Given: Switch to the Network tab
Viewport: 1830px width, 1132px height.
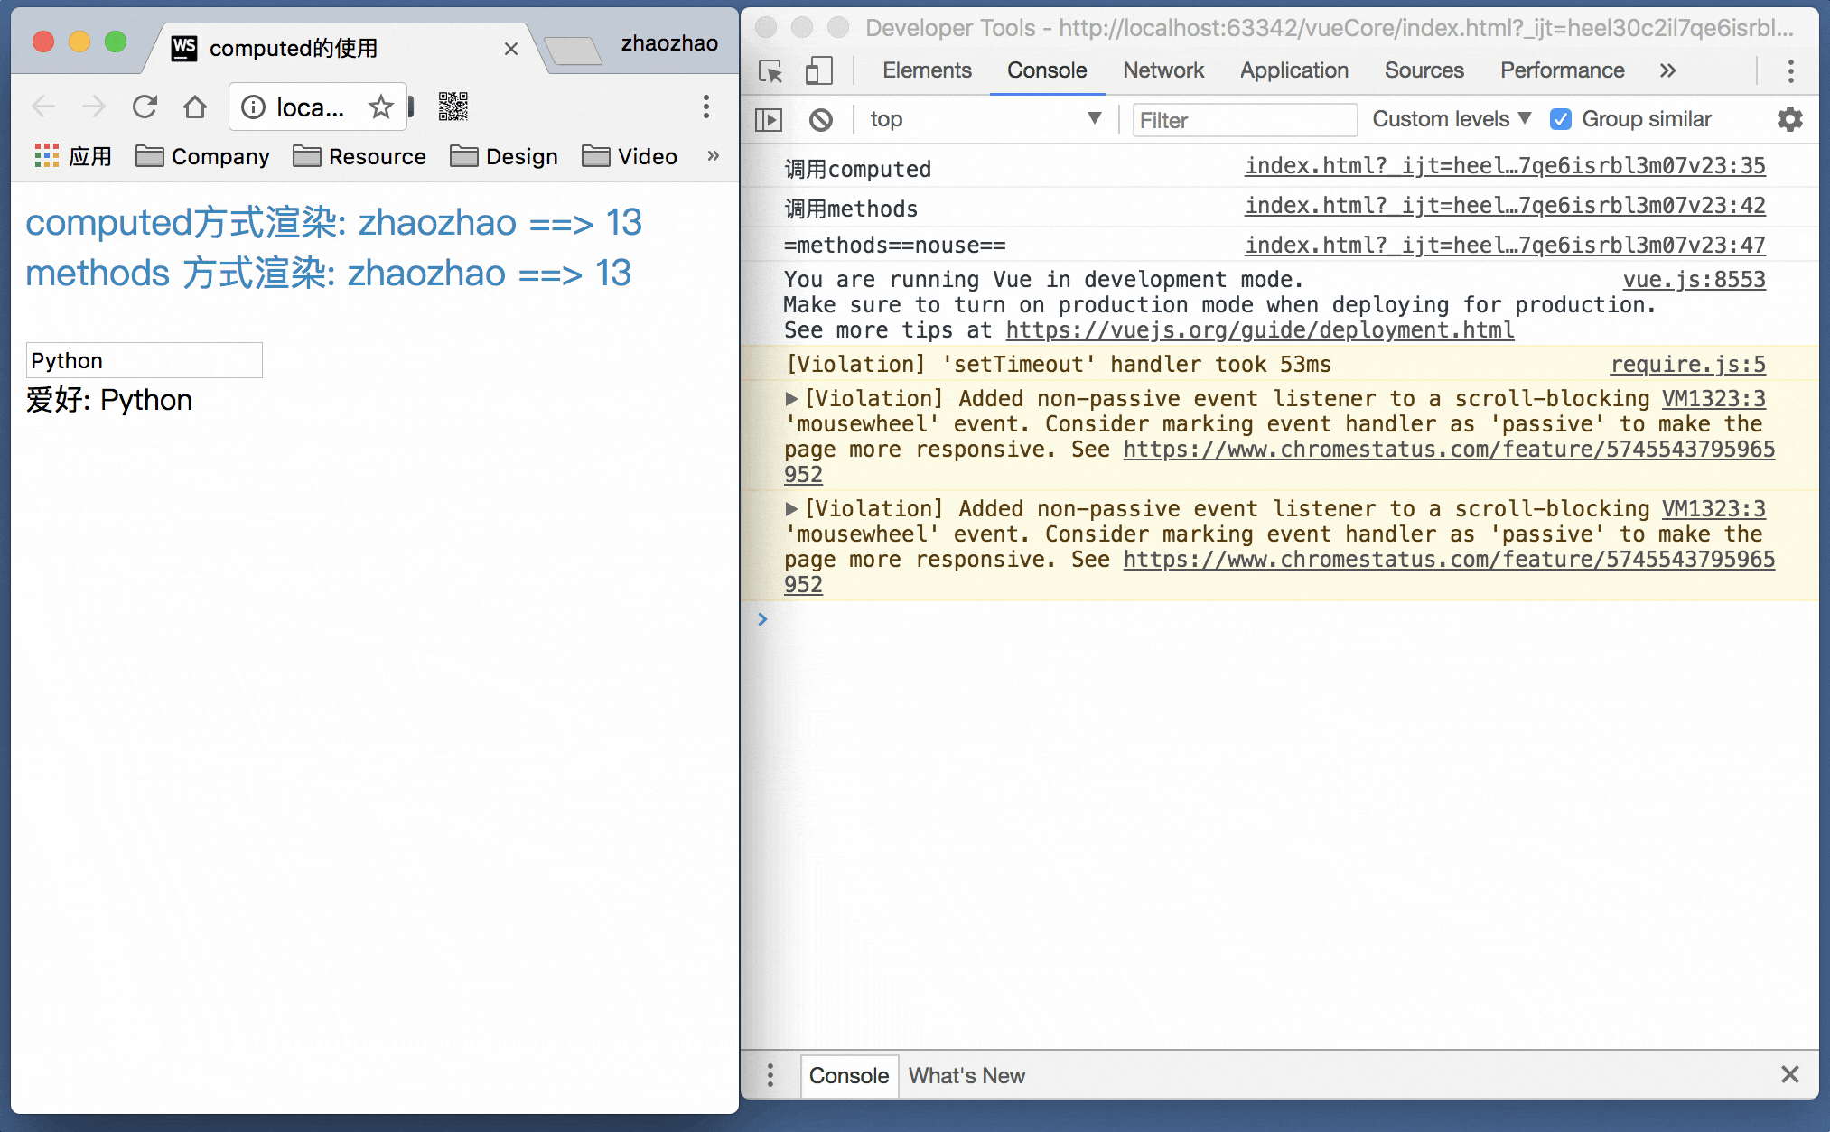Looking at the screenshot, I should [1162, 71].
